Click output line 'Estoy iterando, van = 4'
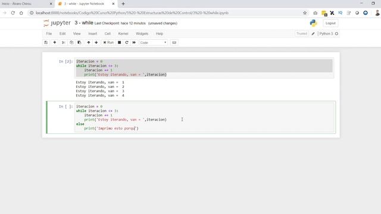This screenshot has height=214, width=381. click(x=100, y=96)
